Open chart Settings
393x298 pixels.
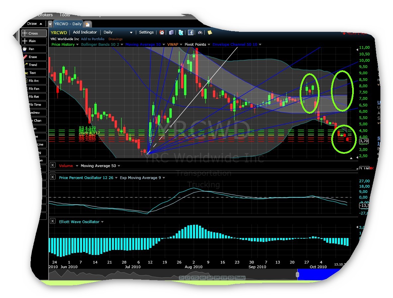(x=147, y=32)
